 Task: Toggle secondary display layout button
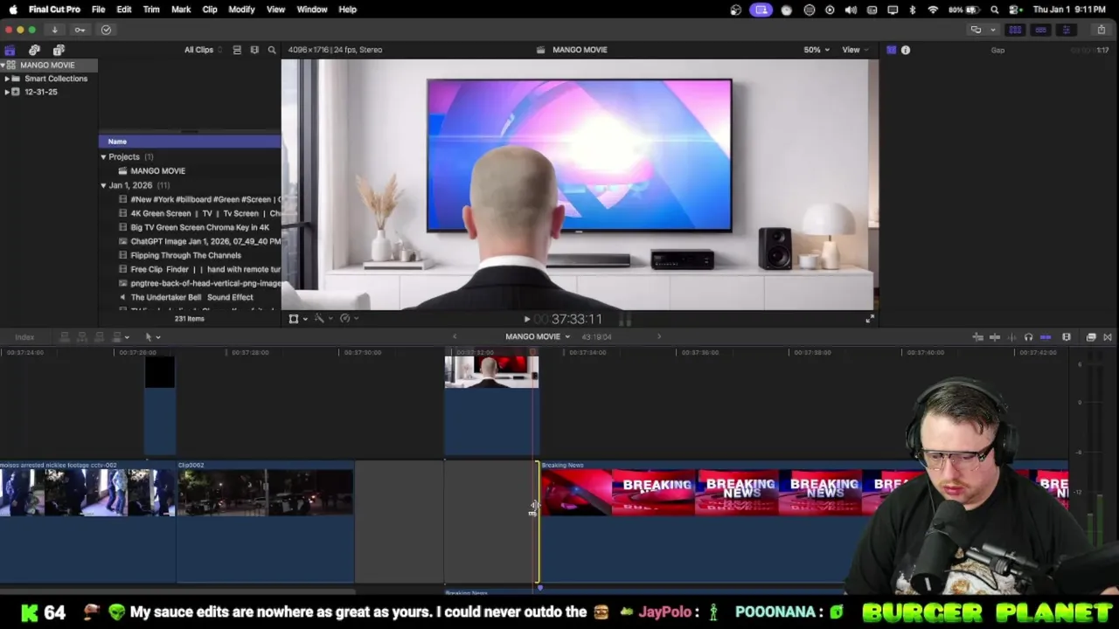tap(977, 30)
